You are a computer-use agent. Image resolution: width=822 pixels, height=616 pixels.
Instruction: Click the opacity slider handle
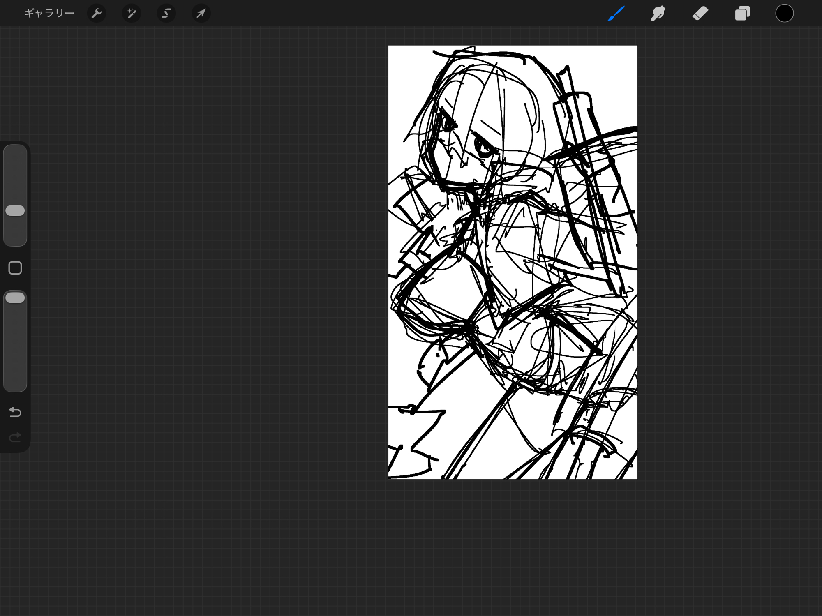coord(15,298)
